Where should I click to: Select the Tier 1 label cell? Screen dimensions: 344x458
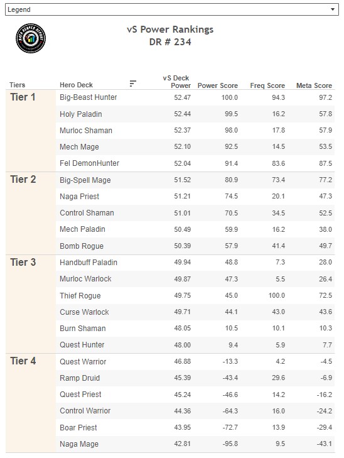point(31,131)
